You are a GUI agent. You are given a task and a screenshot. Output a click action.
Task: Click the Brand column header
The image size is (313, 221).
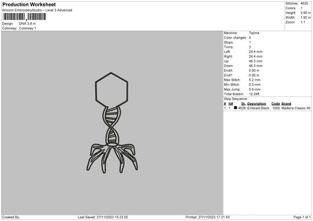(x=286, y=104)
